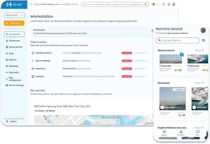Screen dimensions: 210x144
Task: Click the orange Contracts button
Action: 14,23
